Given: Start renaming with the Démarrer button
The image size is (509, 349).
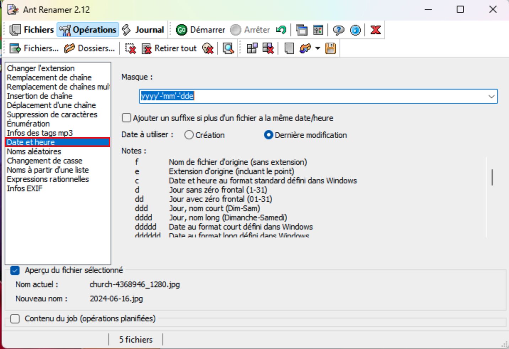Looking at the screenshot, I should (200, 30).
